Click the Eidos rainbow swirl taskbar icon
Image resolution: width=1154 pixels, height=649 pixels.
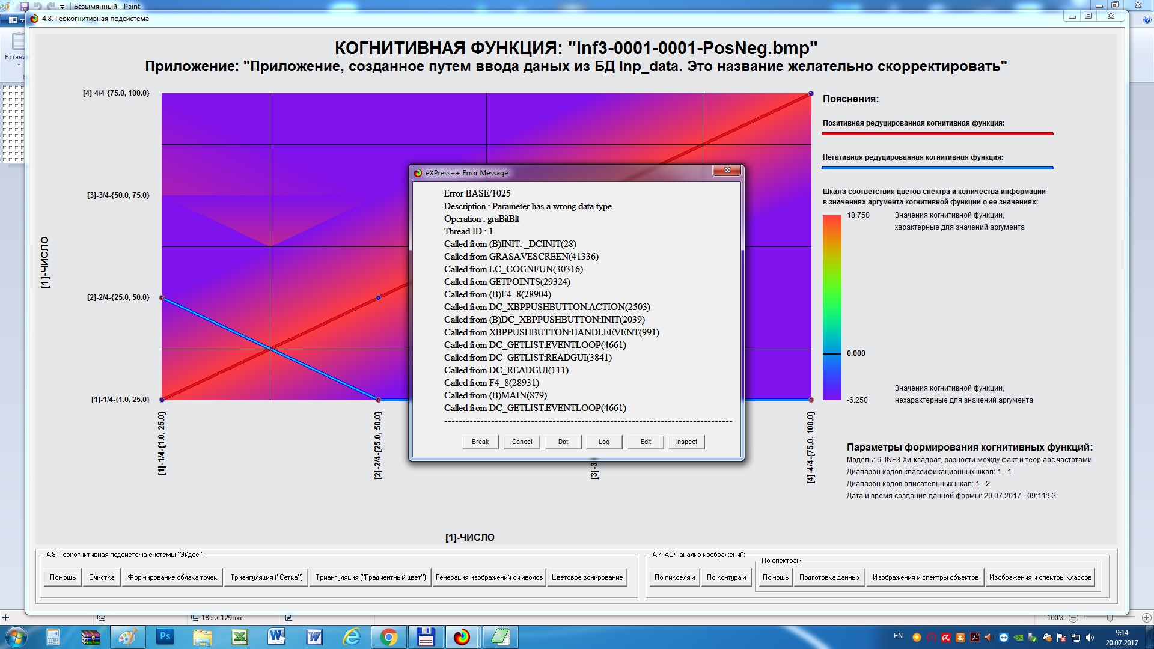pyautogui.click(x=462, y=637)
